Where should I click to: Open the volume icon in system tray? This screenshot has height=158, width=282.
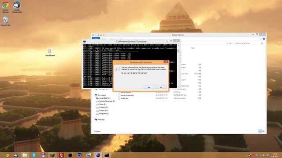264,155
